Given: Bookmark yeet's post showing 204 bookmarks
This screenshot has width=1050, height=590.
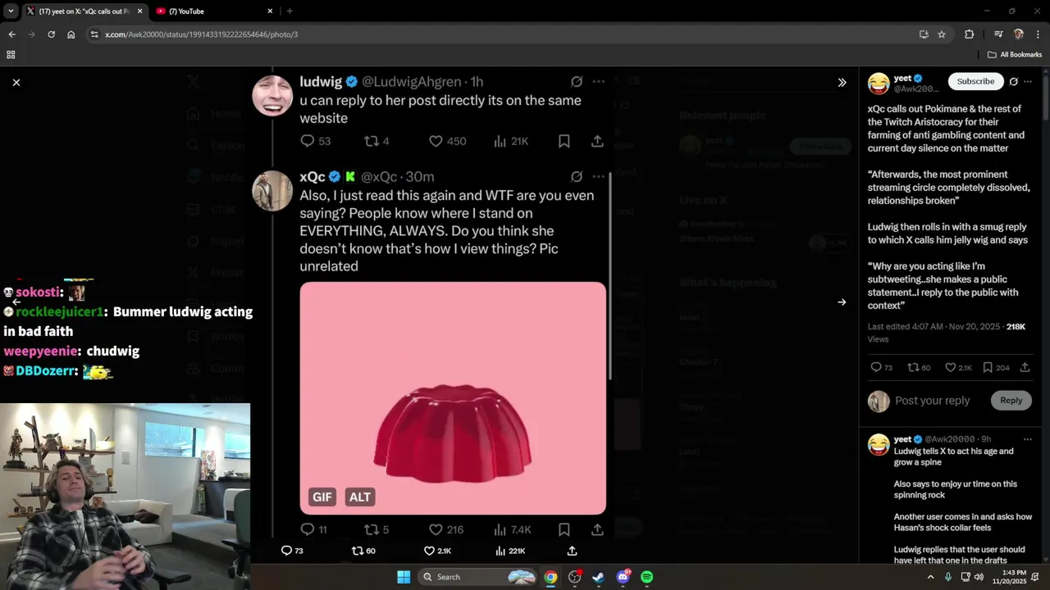Looking at the screenshot, I should (996, 367).
